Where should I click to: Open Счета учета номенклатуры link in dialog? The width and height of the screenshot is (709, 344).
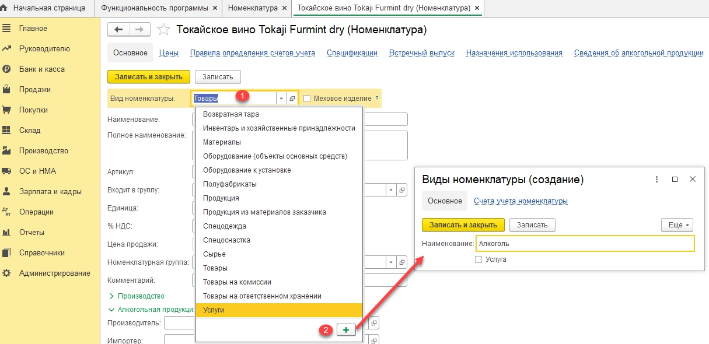click(x=521, y=201)
